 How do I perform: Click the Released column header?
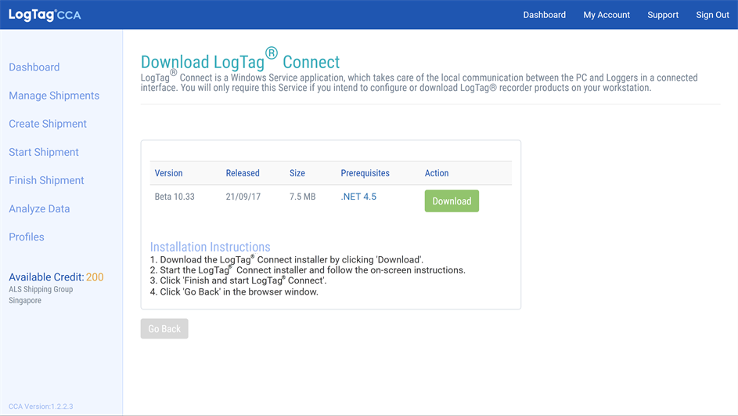[x=243, y=173]
